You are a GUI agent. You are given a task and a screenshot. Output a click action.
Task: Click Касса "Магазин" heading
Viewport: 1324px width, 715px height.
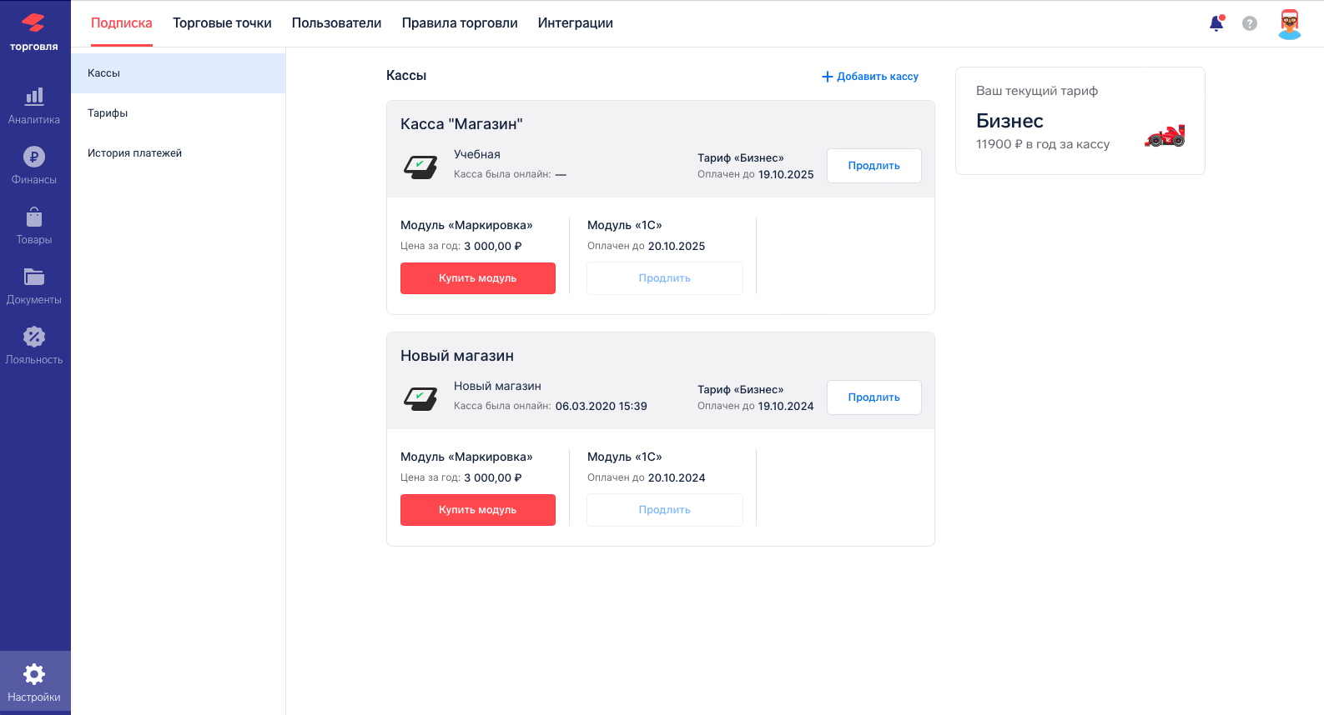tap(461, 124)
